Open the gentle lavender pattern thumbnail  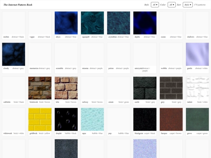tap(197, 54)
